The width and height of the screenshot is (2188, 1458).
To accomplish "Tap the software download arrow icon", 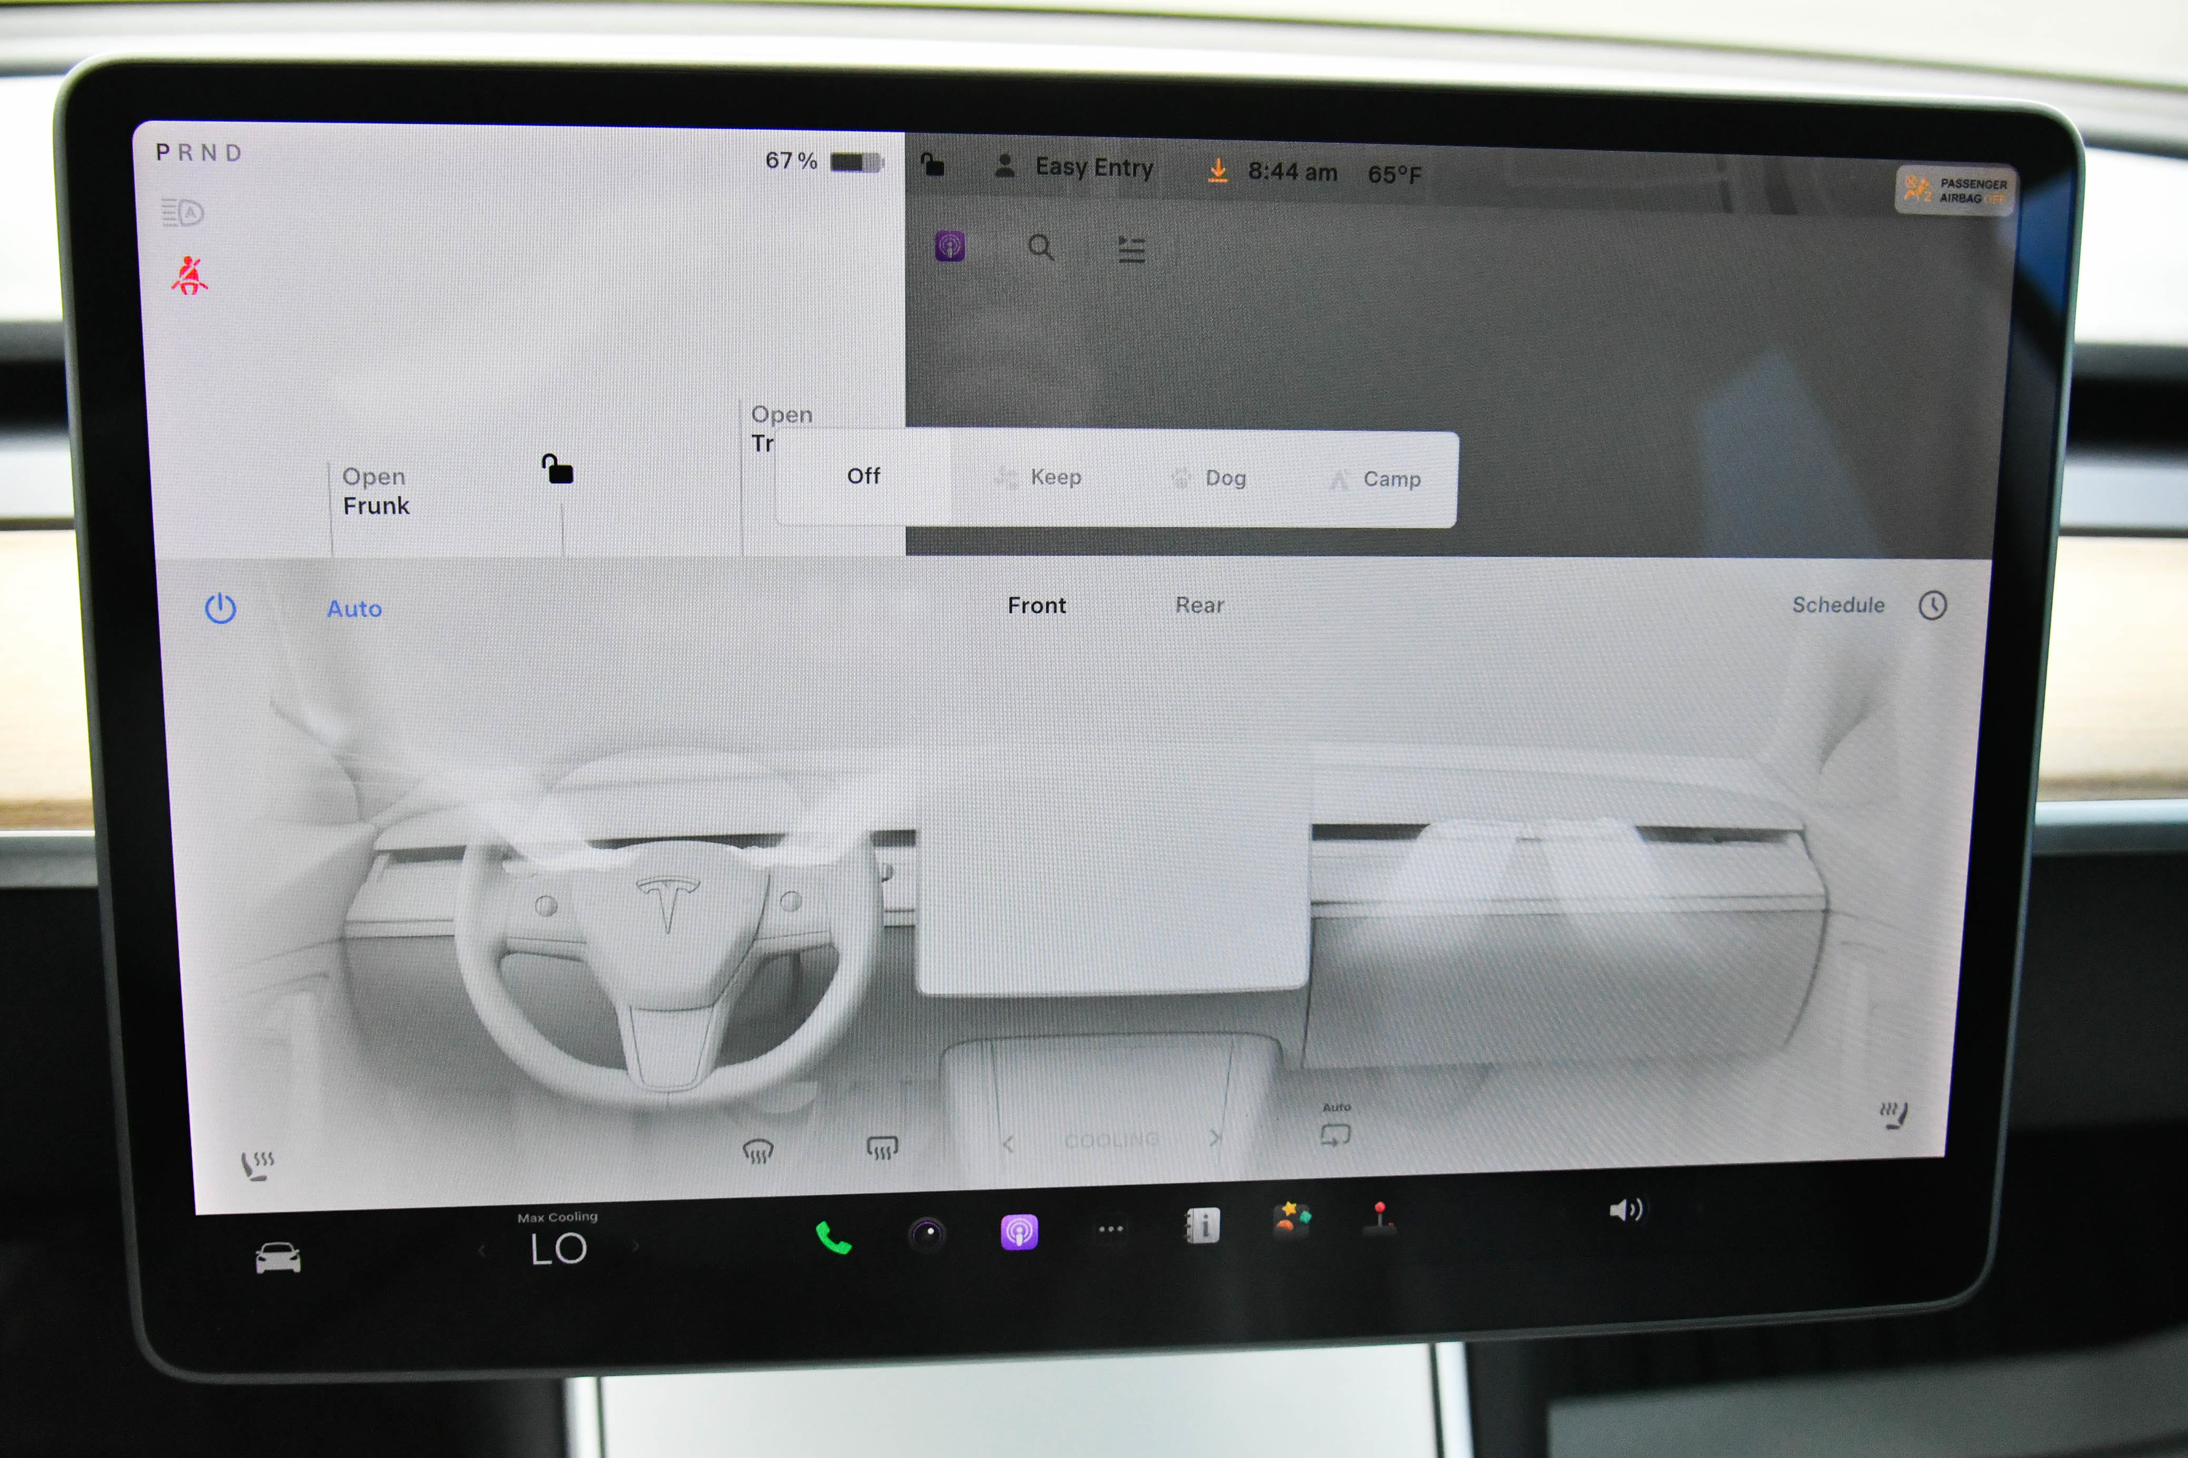I will (1217, 170).
